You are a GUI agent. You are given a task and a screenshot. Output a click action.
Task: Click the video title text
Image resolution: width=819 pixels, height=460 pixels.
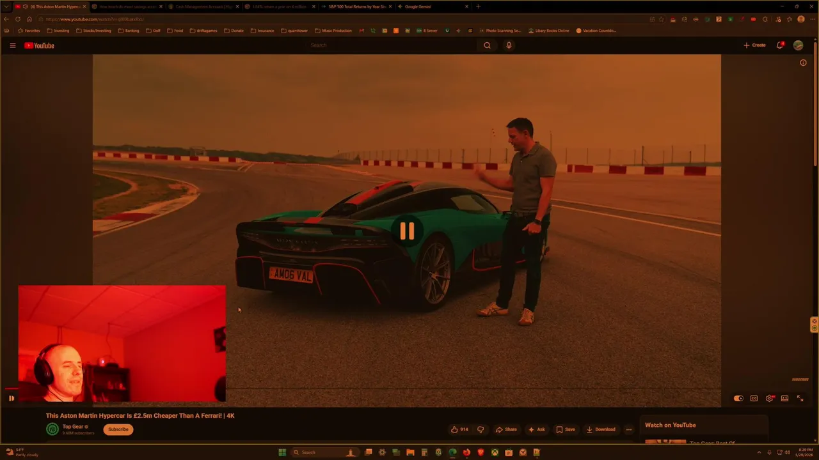[140, 415]
